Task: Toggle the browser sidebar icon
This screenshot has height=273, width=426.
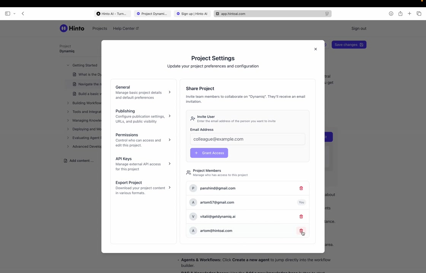Action: [x=8, y=14]
